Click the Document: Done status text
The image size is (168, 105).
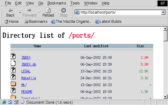(x=50, y=102)
